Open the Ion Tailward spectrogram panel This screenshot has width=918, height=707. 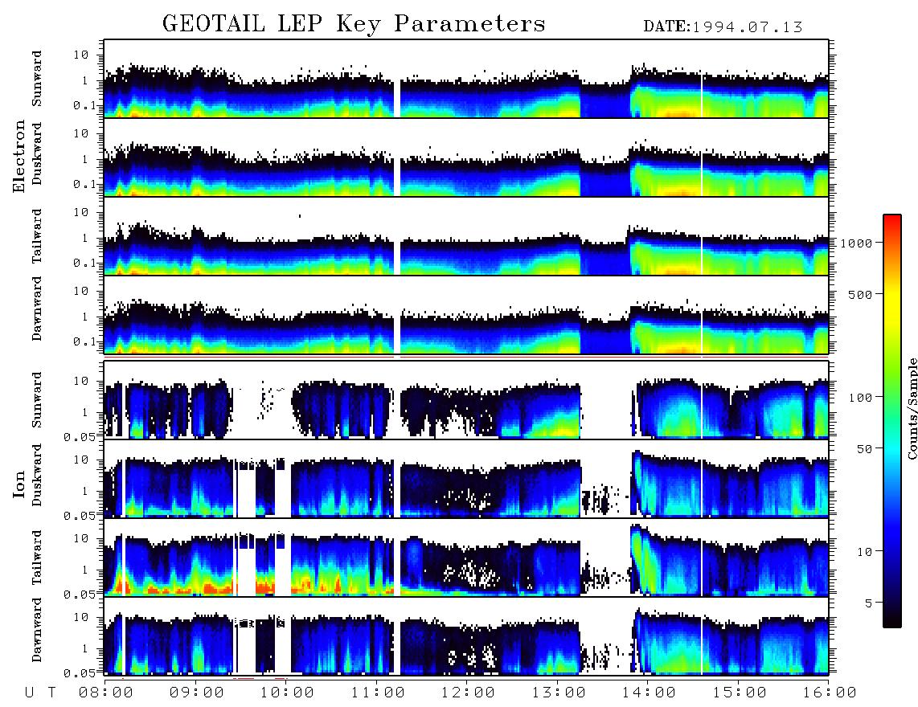[466, 558]
